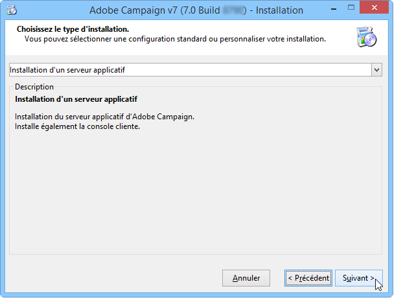Viewport: 403px width, 304px height.
Task: Minimize the installation window
Action: click(334, 9)
